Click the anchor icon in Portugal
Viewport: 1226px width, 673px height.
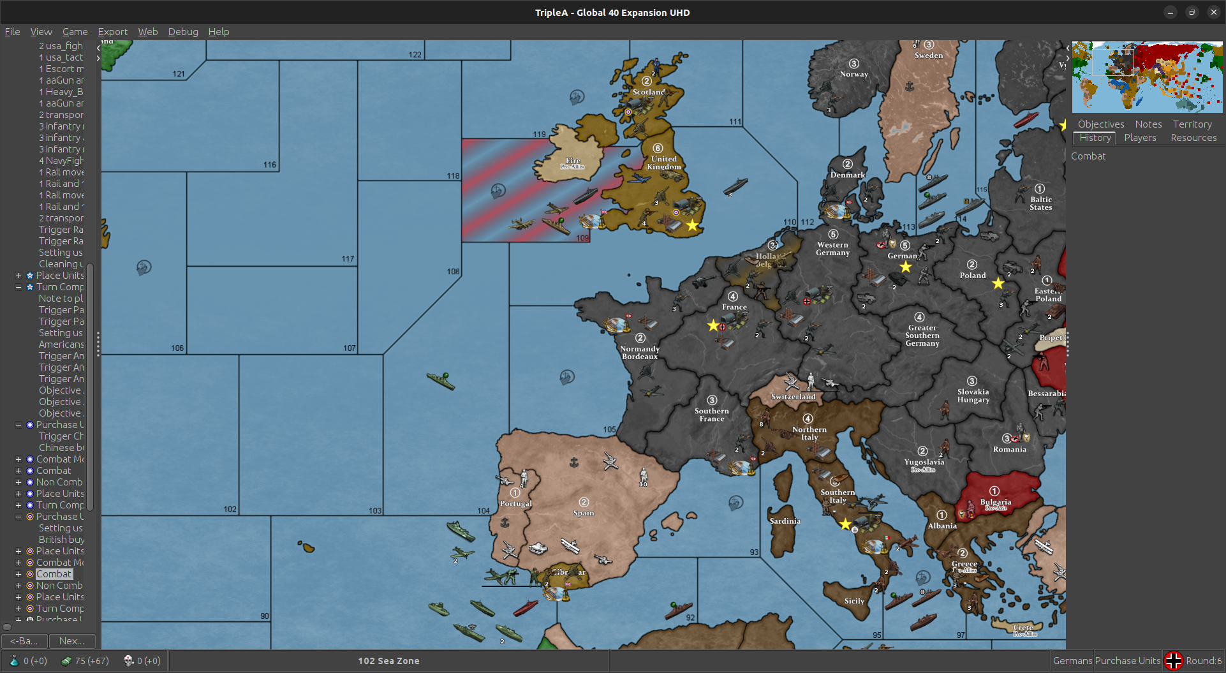pyautogui.click(x=505, y=522)
